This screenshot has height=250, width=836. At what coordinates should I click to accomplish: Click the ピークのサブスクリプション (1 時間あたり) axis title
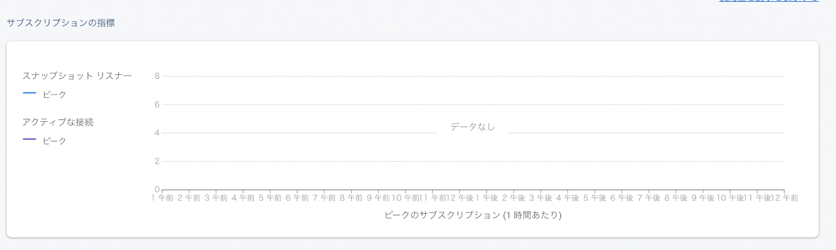click(x=473, y=215)
